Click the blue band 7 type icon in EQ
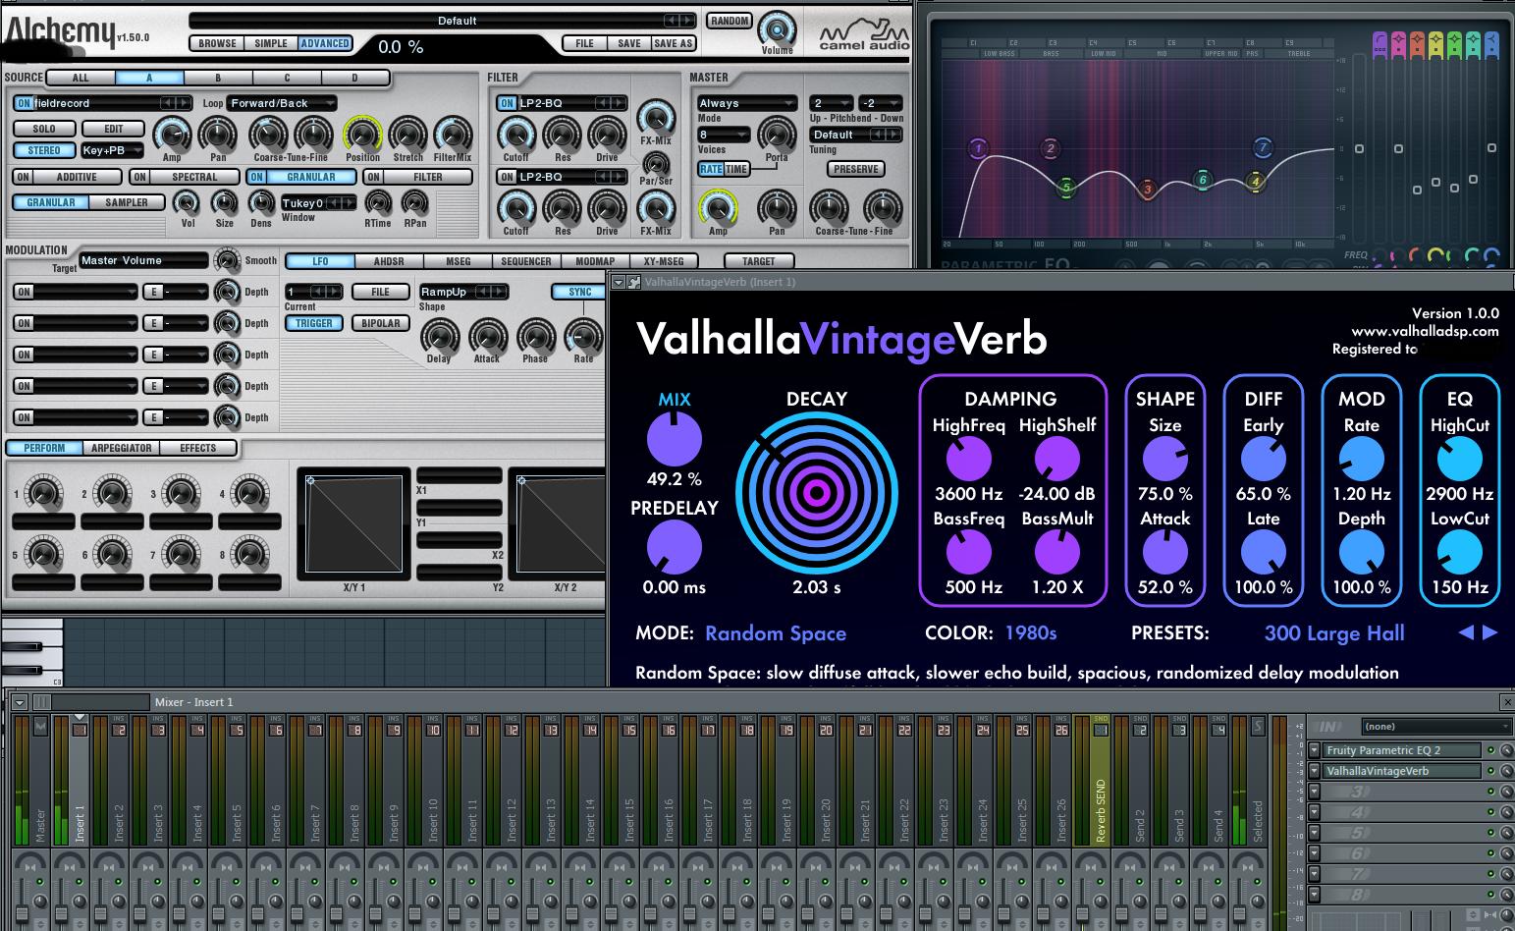This screenshot has height=931, width=1515. (x=1492, y=42)
